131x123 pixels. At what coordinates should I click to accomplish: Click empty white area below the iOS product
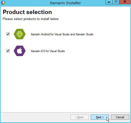click(x=65, y=84)
